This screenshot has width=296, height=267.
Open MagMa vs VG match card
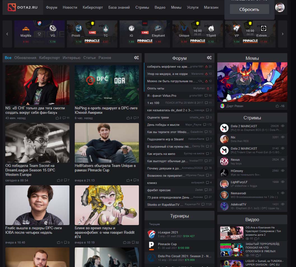tap(39, 34)
